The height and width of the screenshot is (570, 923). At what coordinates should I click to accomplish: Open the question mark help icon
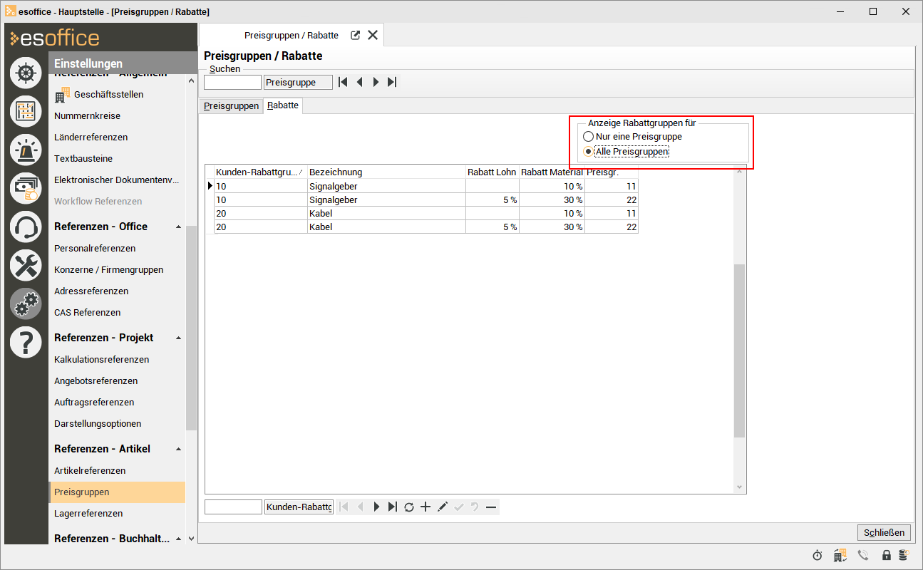click(x=26, y=342)
